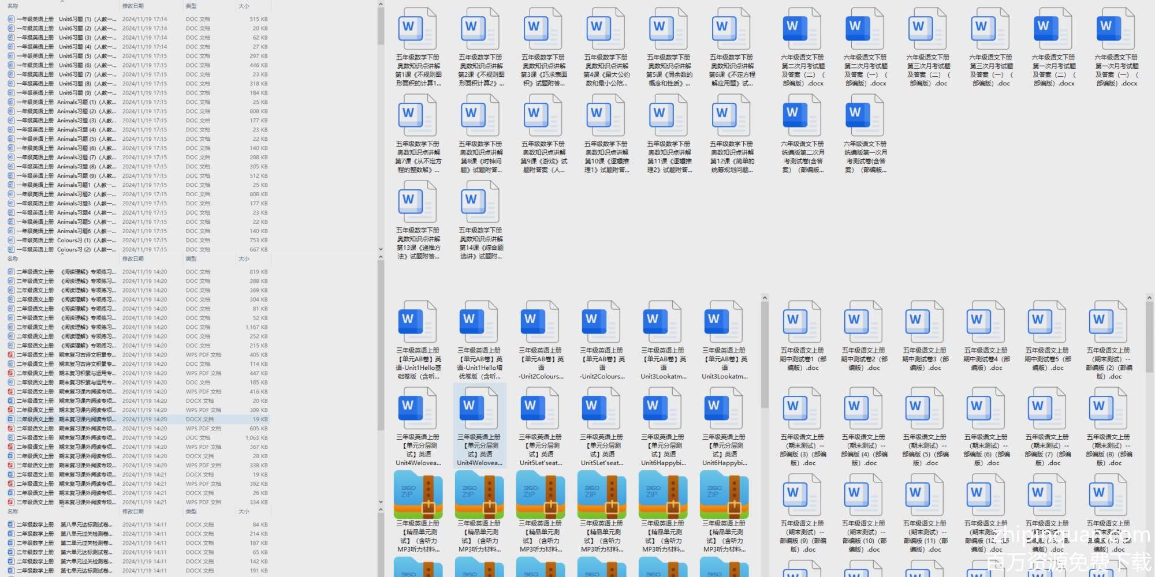Viewport: 1155px width, 577px height.
Task: Click 名称 column header in 二年级数学 list
Action: [x=13, y=512]
